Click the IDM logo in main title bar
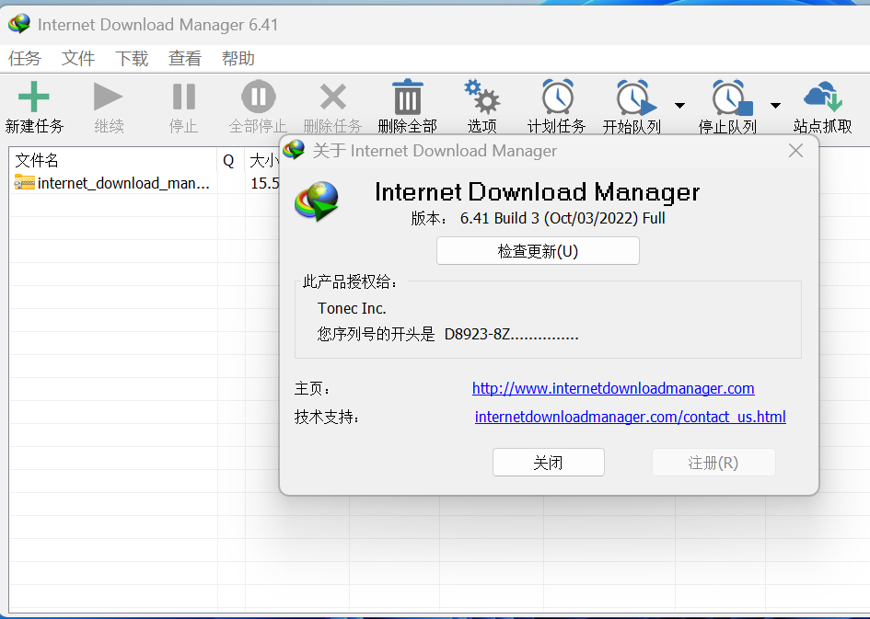This screenshot has width=870, height=619. click(19, 25)
